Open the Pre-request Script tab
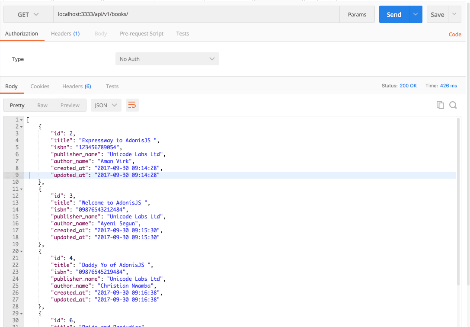 (x=141, y=34)
